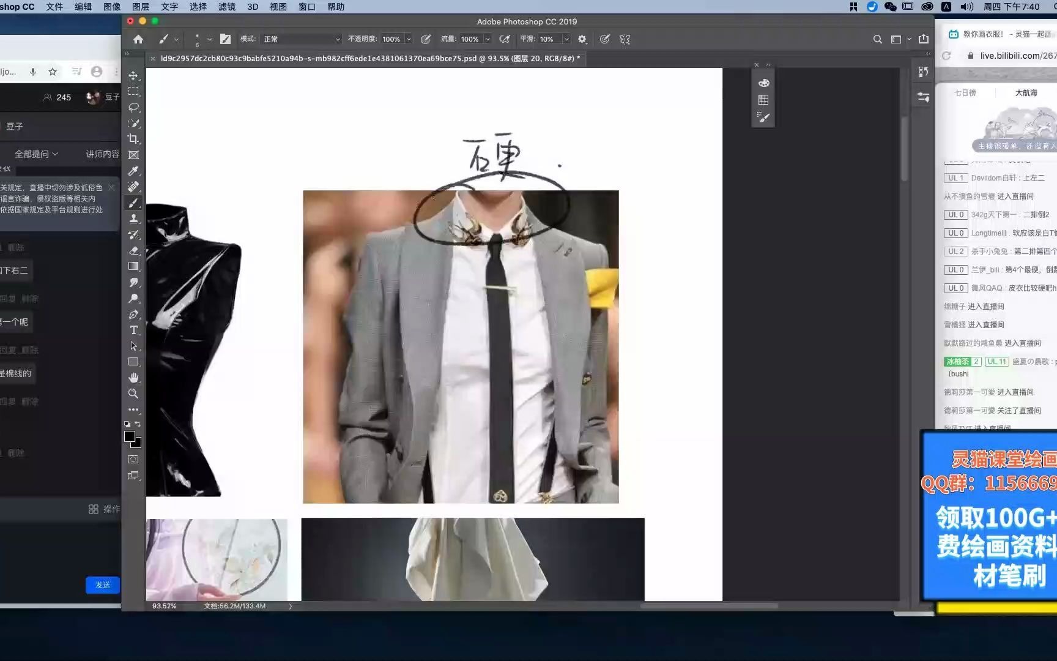Viewport: 1057px width, 661px height.
Task: Select the Zoom tool
Action: click(x=133, y=394)
